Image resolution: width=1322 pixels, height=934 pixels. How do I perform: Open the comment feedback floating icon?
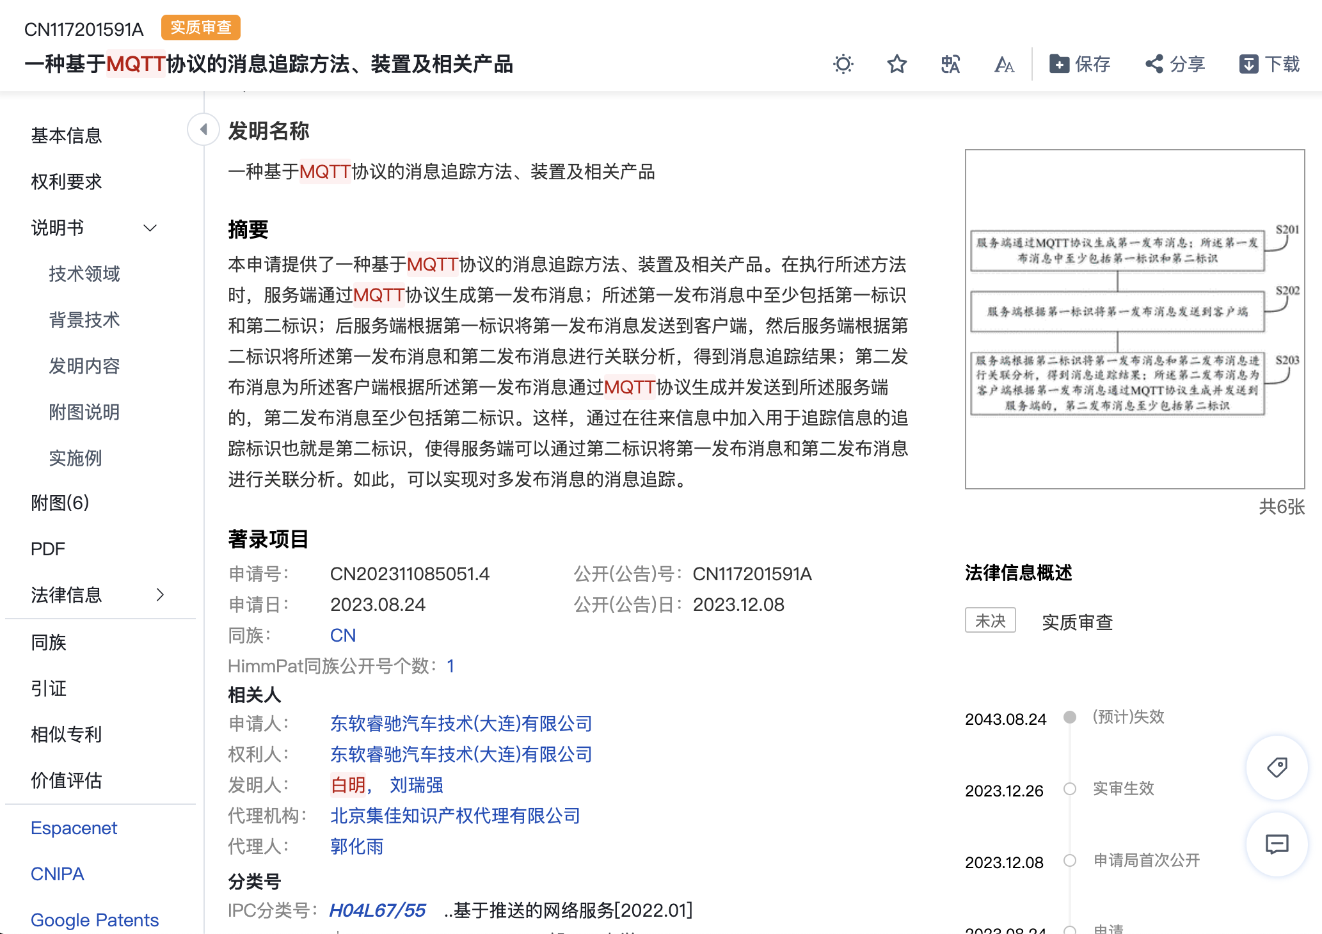(1277, 844)
